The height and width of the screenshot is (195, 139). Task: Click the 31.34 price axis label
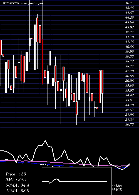(129, 120)
